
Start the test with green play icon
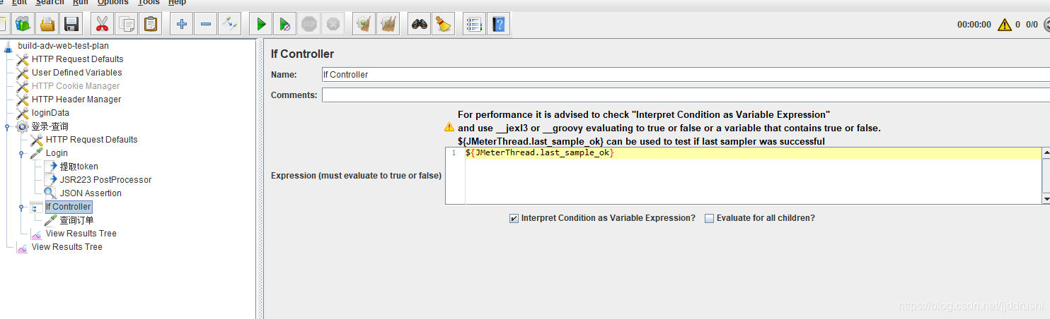[x=261, y=25]
